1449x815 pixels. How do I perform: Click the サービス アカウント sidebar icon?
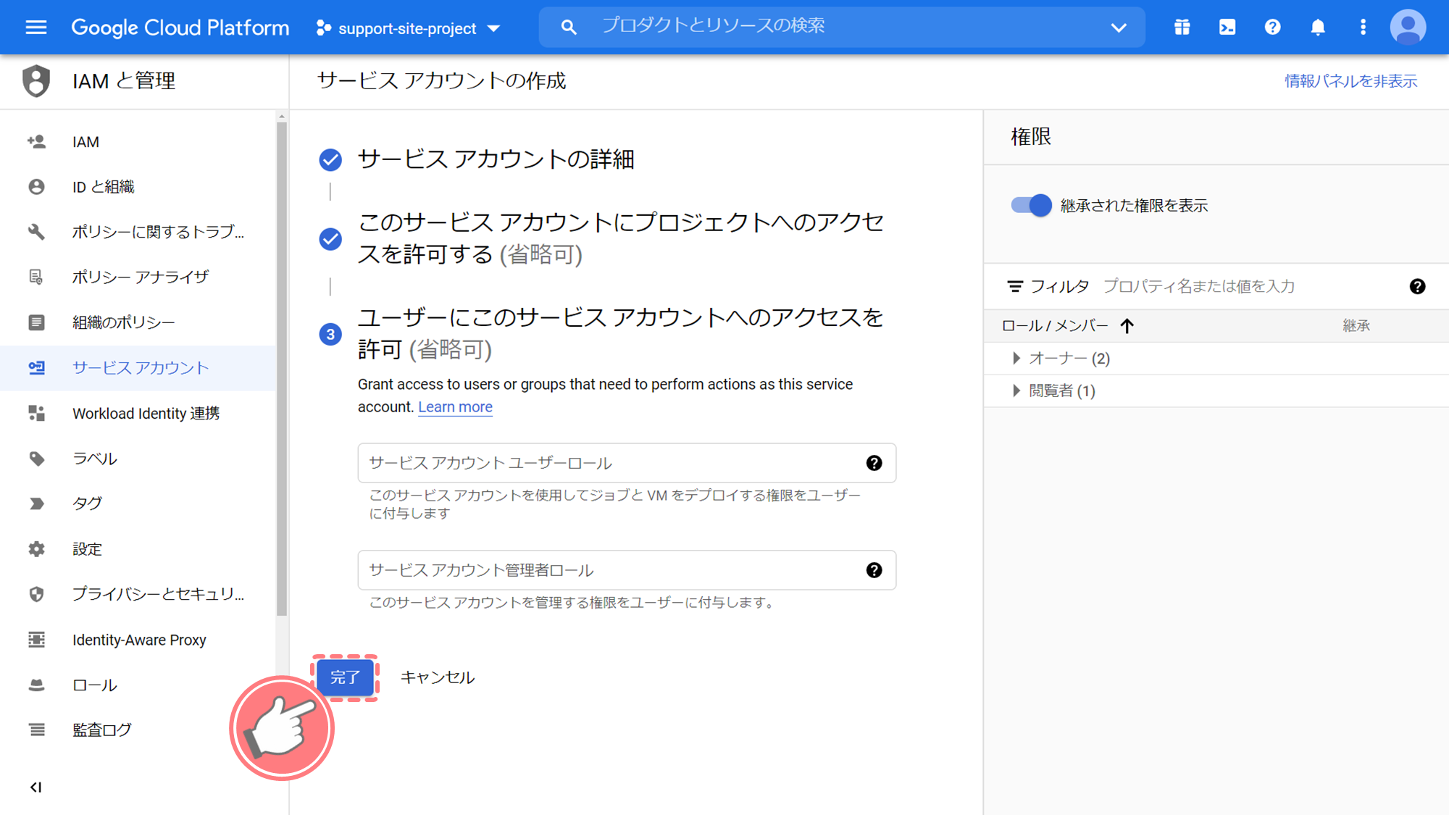(36, 368)
